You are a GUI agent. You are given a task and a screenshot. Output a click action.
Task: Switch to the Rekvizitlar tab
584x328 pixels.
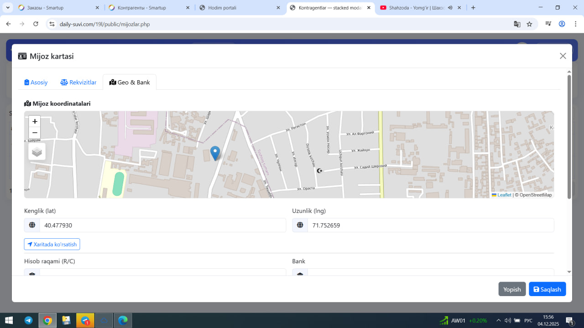tap(78, 82)
